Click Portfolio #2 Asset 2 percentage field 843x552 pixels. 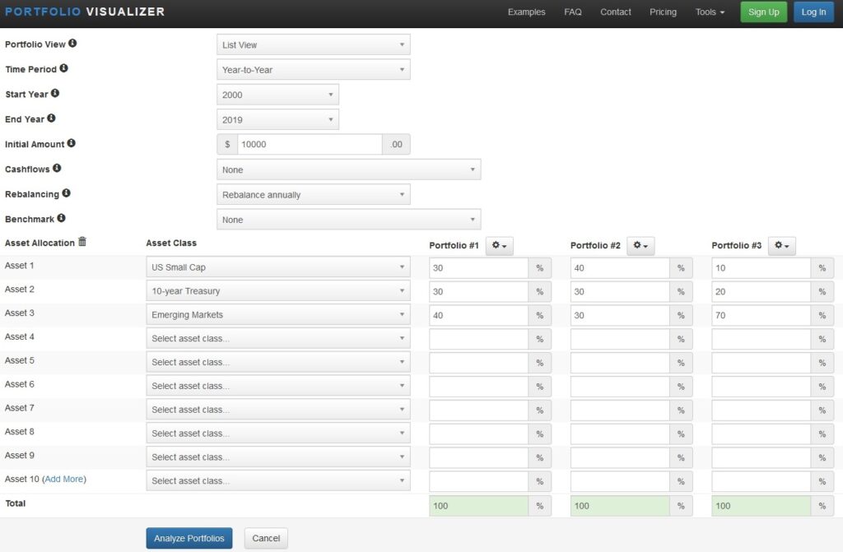tap(620, 291)
